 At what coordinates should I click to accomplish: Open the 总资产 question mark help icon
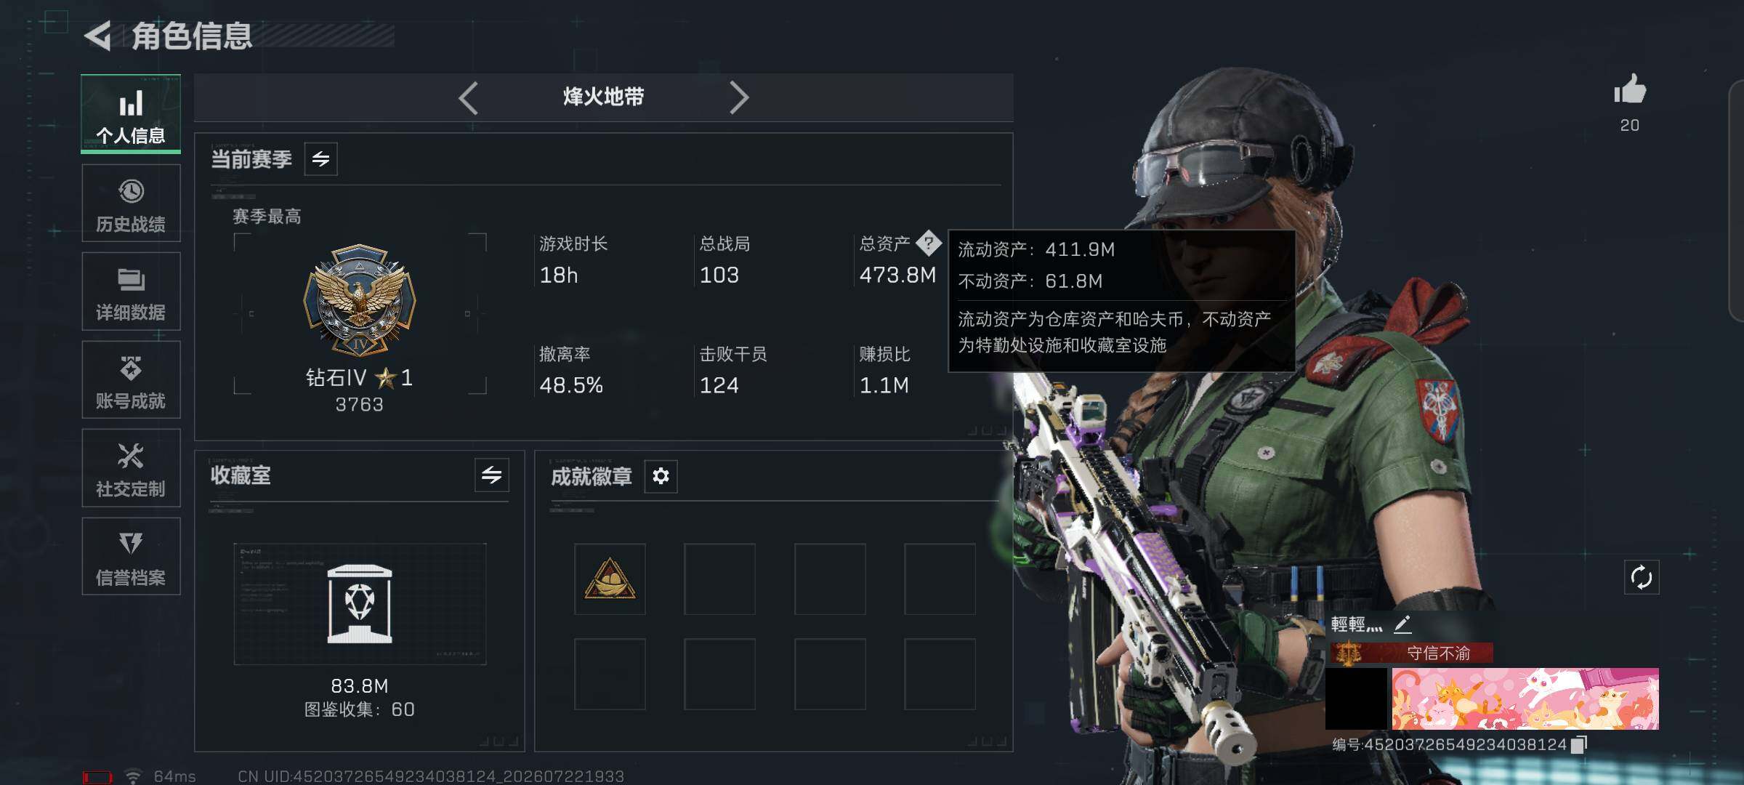[929, 243]
